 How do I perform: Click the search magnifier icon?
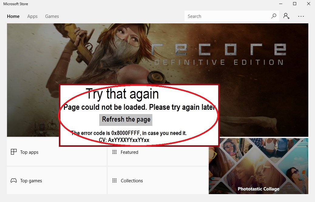(x=274, y=16)
